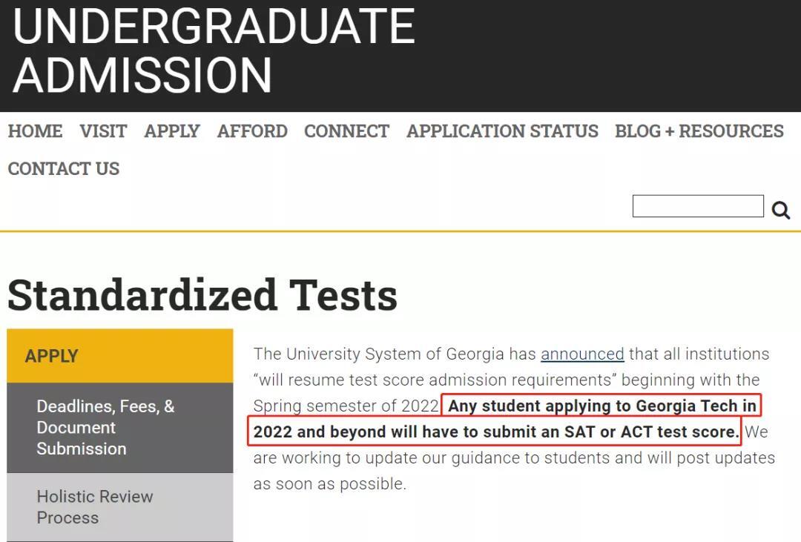Open the Holistic Review Process sidebar item

pyautogui.click(x=120, y=506)
